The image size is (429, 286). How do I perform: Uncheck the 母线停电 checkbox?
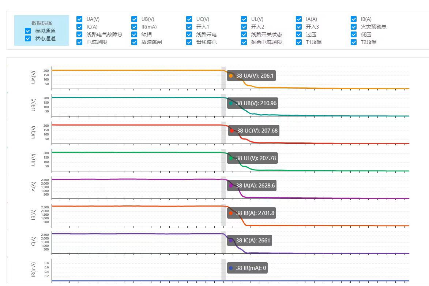(x=189, y=42)
